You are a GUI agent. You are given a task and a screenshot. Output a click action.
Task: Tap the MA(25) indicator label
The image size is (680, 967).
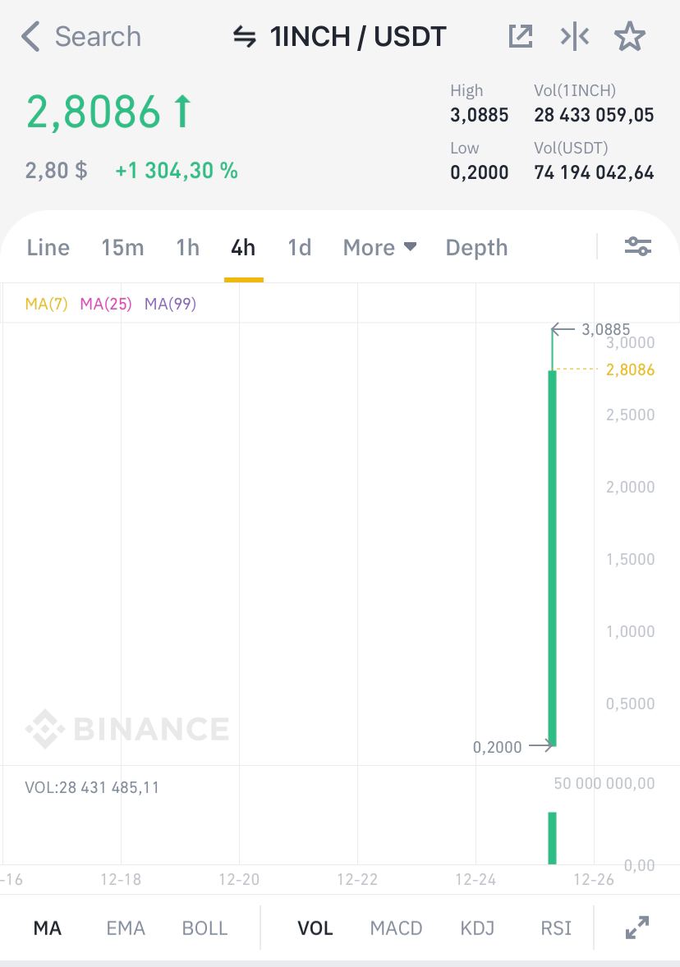pyautogui.click(x=105, y=304)
